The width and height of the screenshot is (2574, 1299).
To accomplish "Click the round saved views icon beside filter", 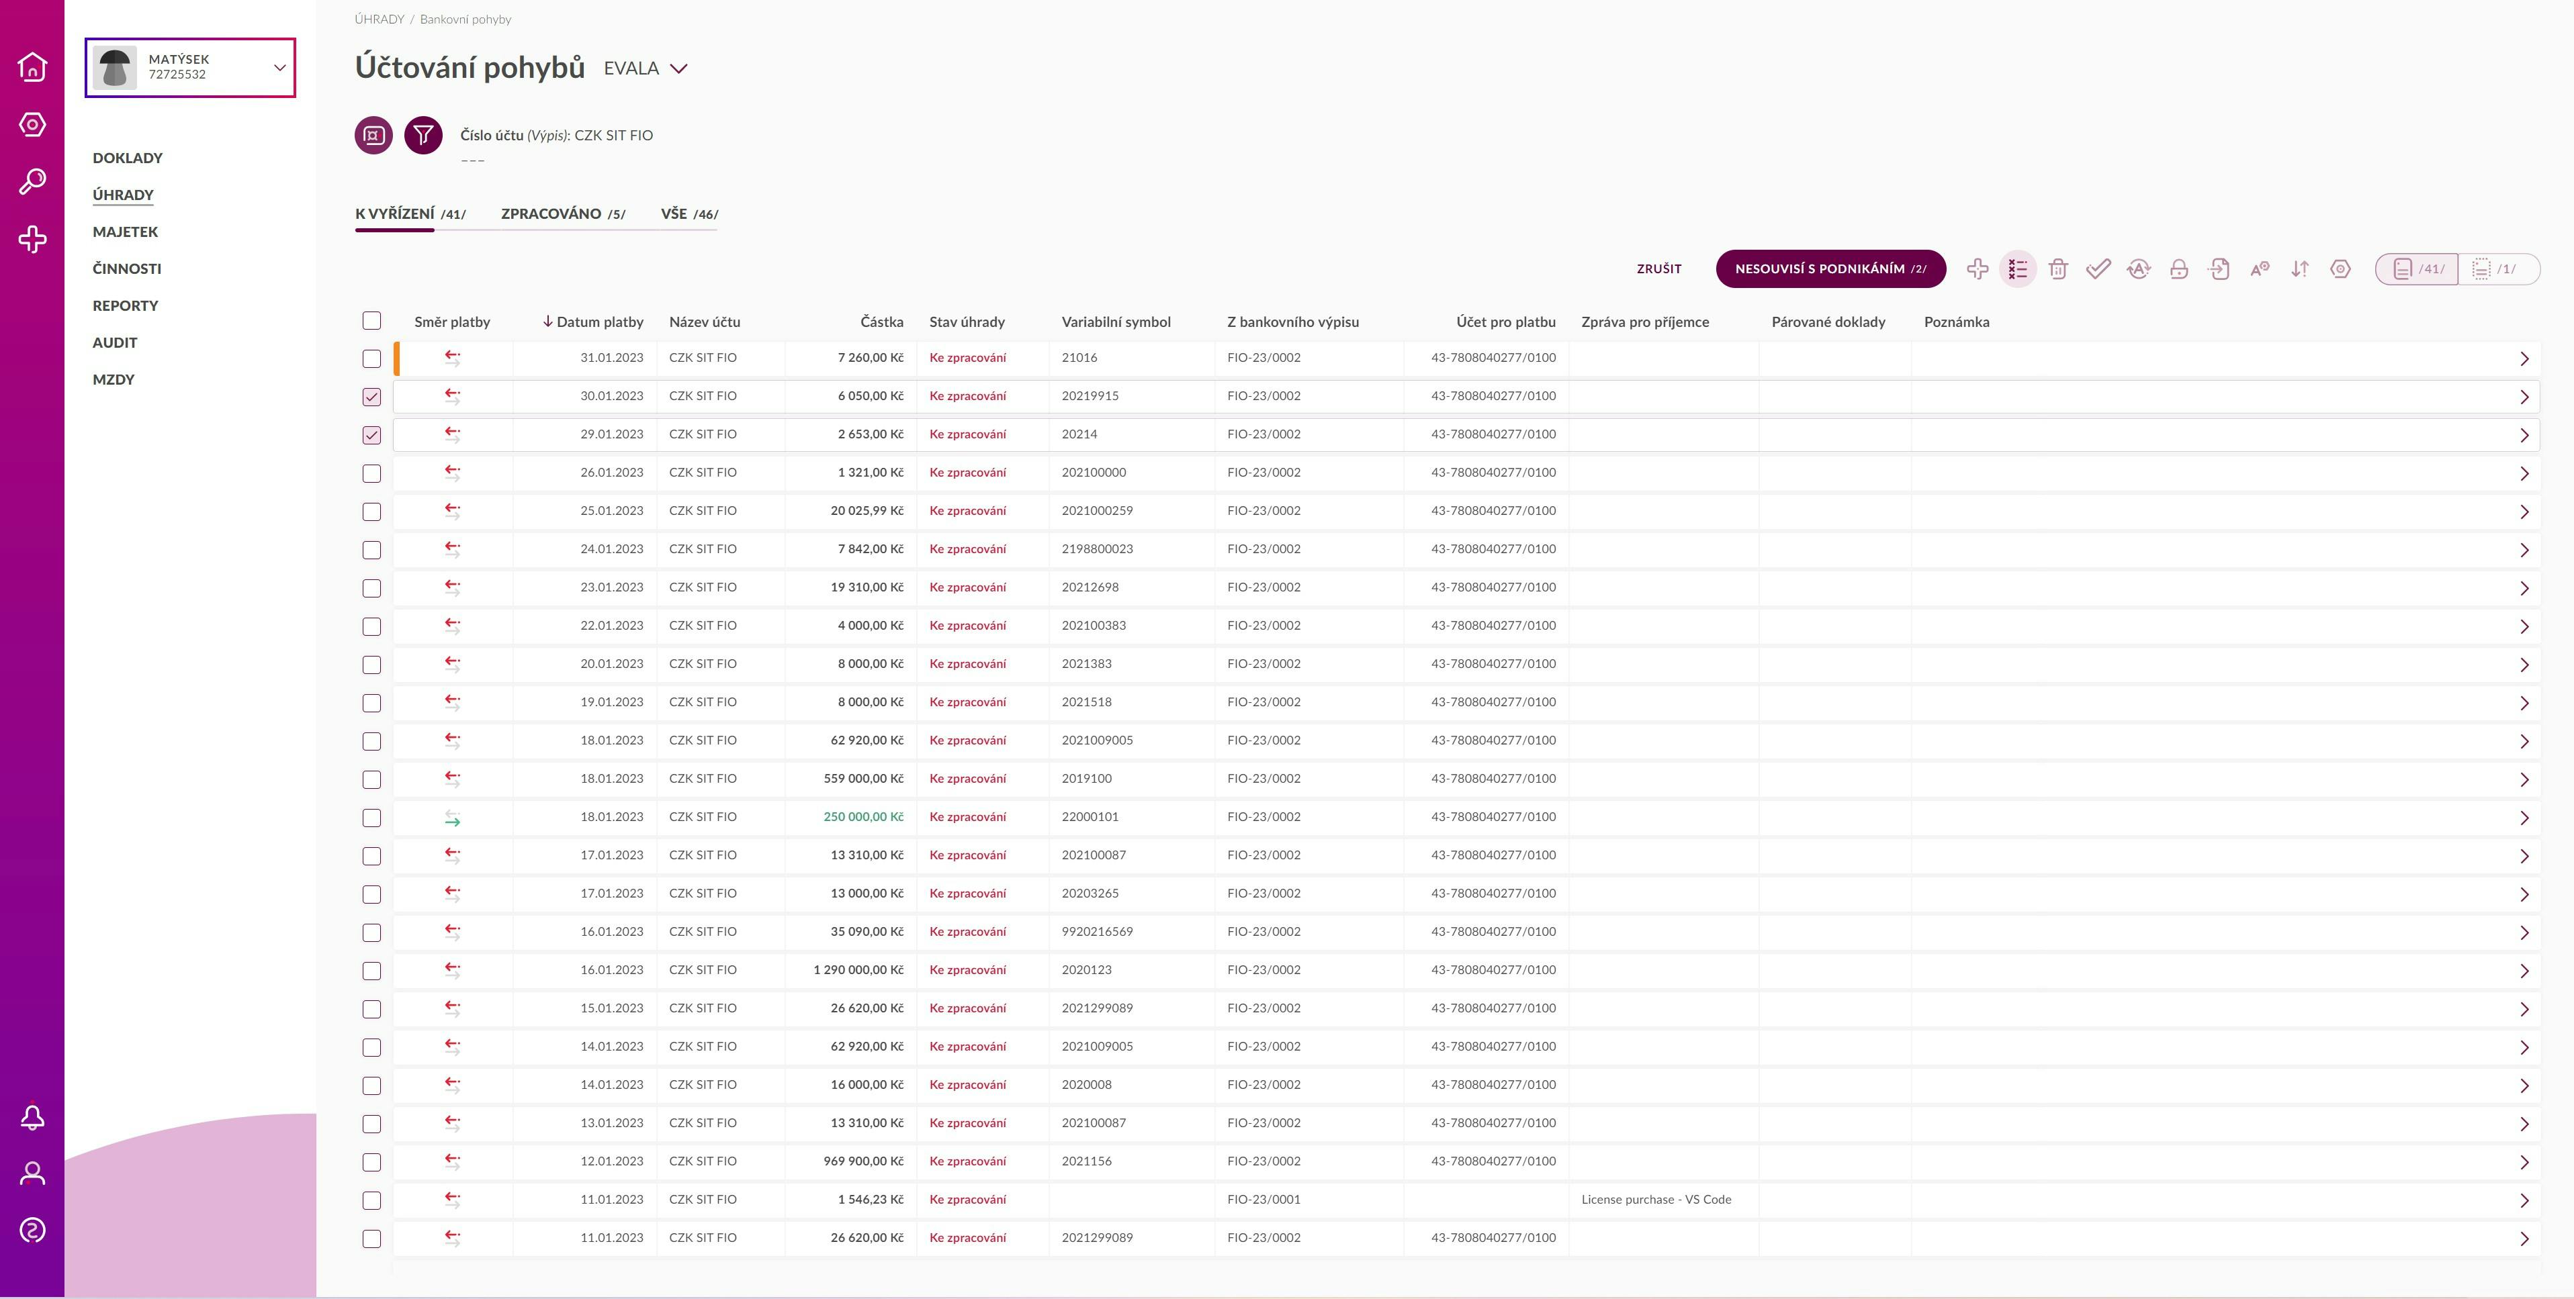I will coord(373,135).
